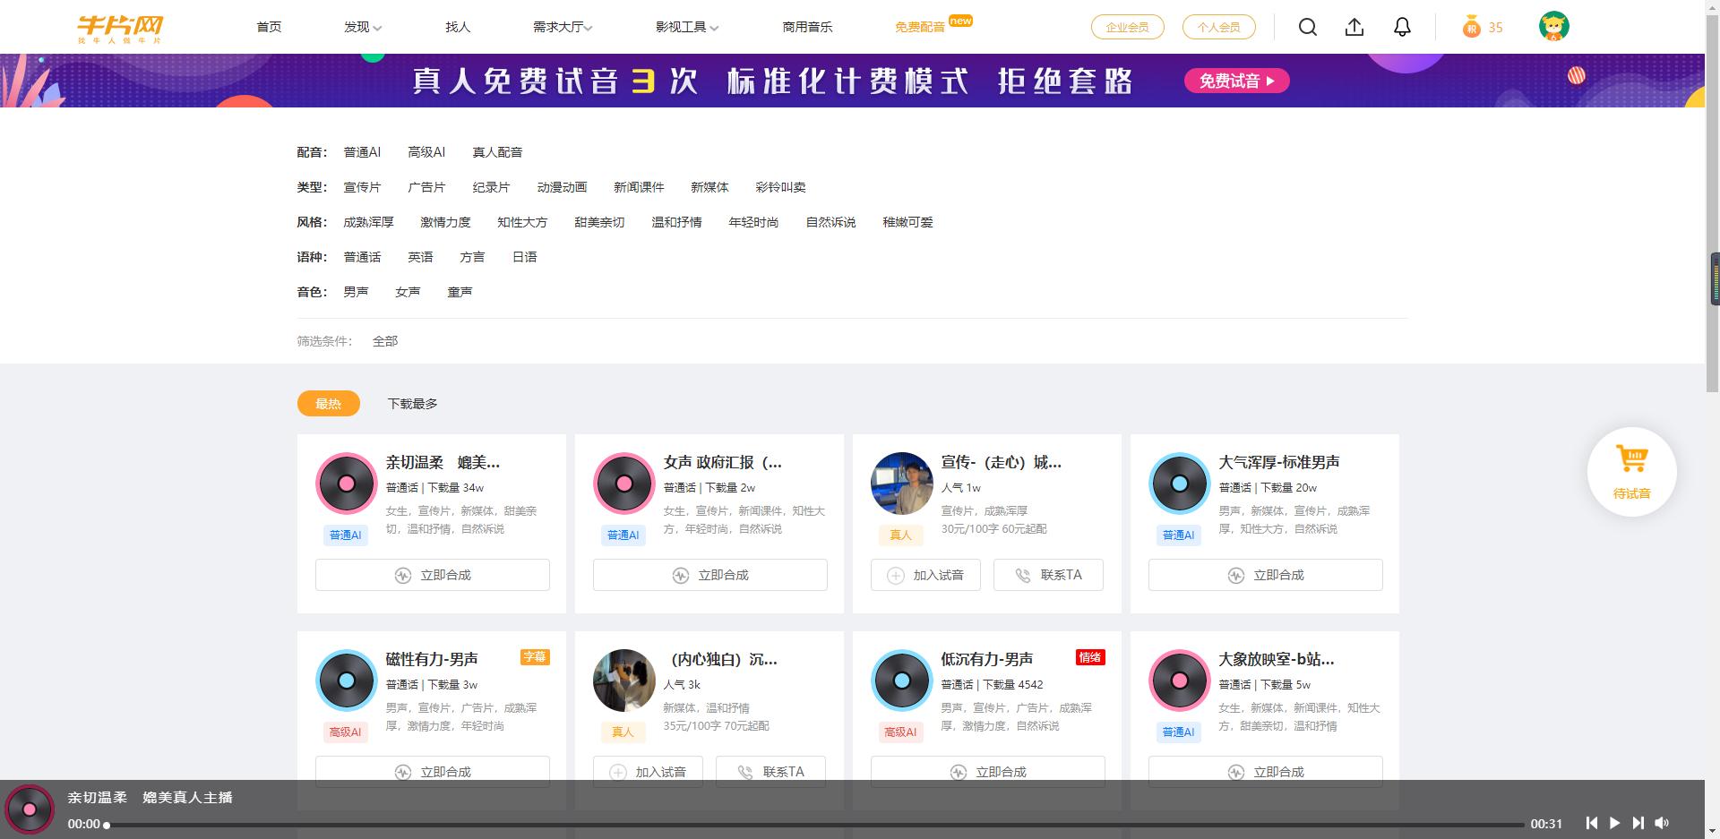Click the 免费试音 banner button
The image size is (1720, 839).
click(1235, 81)
